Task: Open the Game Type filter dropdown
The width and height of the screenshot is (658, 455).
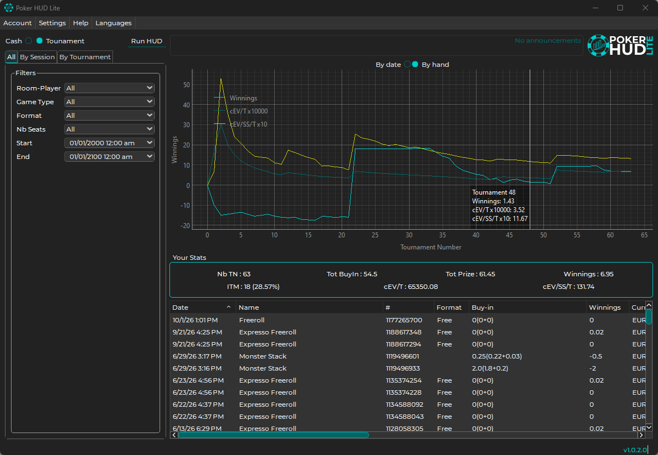Action: click(x=109, y=102)
